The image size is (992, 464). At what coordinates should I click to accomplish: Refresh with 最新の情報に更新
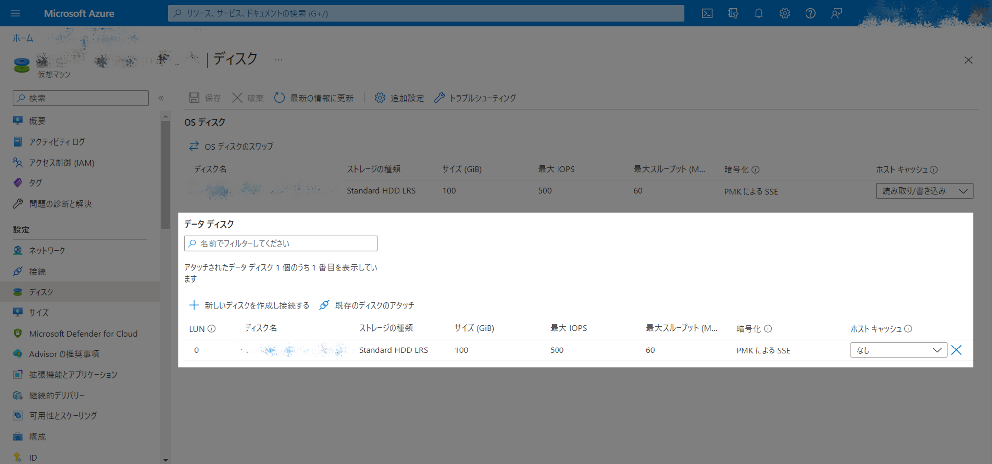[314, 98]
